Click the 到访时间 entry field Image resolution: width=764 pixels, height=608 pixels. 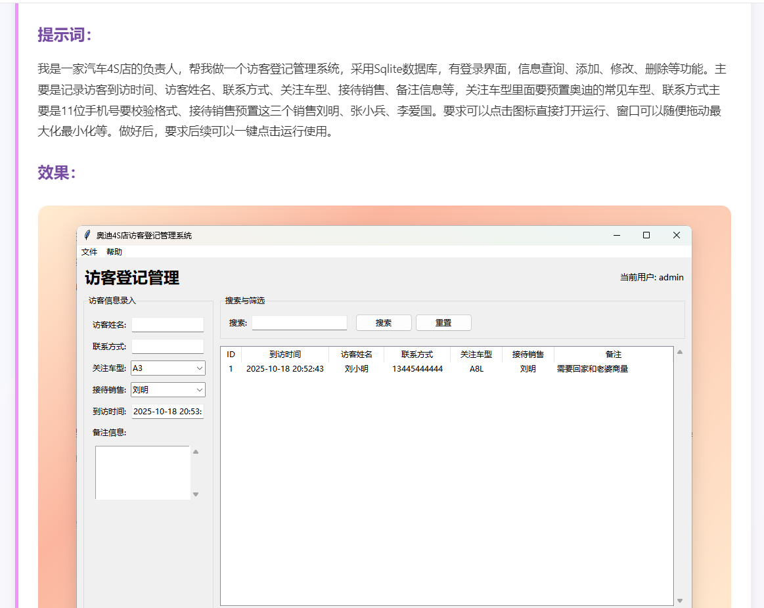(x=168, y=412)
